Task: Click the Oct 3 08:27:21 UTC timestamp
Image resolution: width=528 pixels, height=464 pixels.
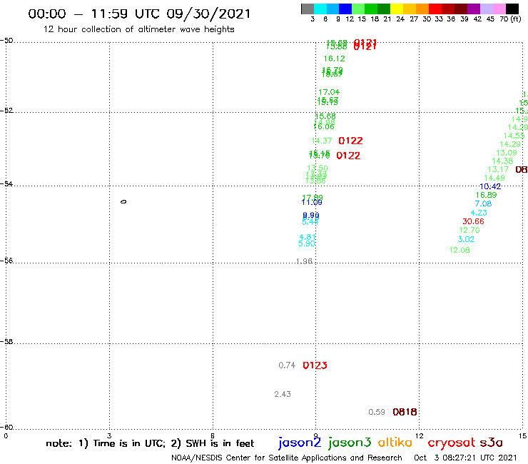Action: pos(465,458)
